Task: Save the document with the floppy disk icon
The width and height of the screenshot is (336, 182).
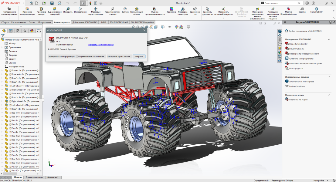Action: click(52, 3)
